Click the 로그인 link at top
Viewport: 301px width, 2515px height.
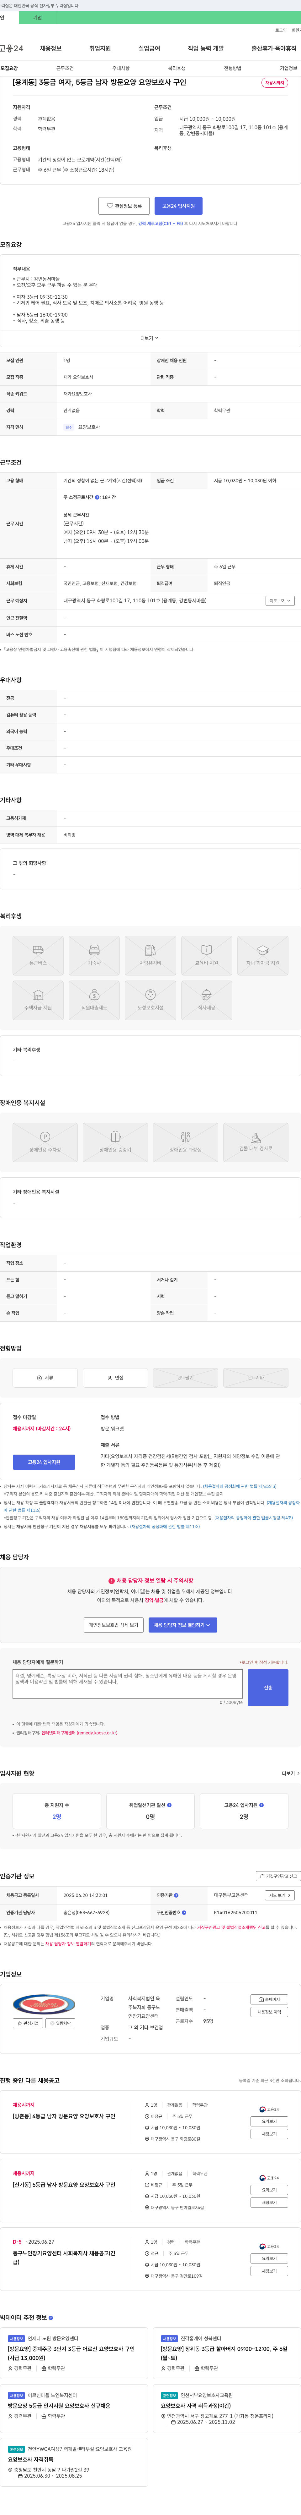coord(281,30)
